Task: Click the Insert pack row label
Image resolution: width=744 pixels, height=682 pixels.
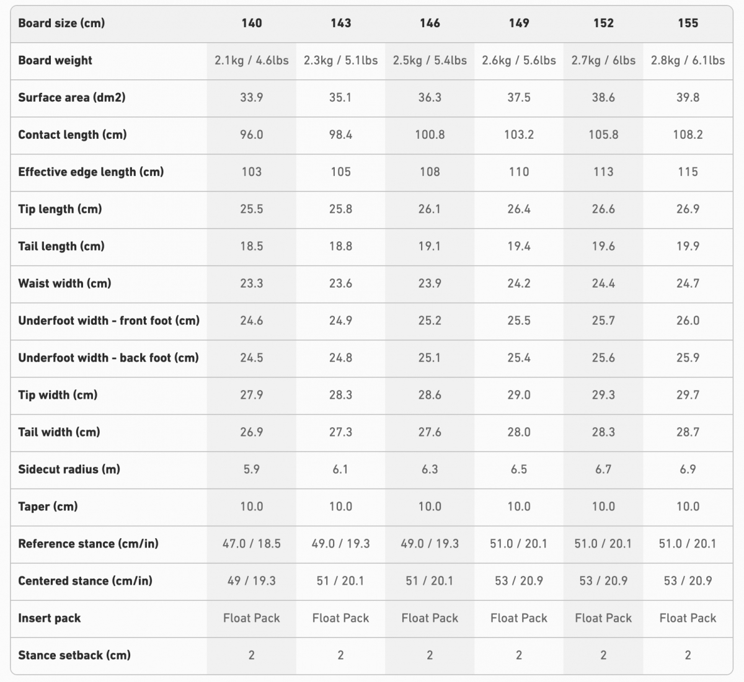Action: (50, 618)
